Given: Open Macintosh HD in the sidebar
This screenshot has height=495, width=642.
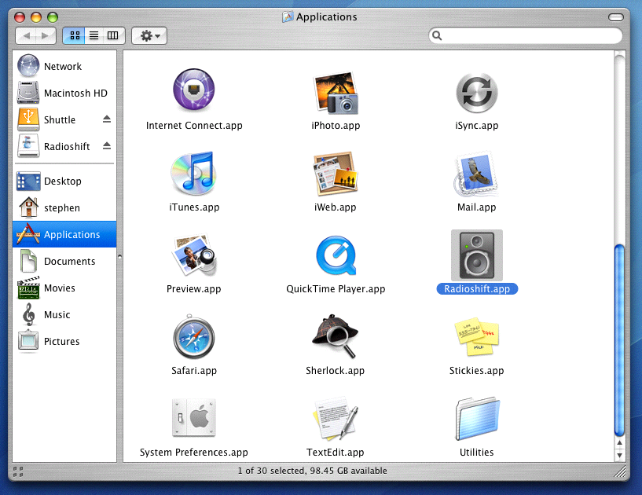Looking at the screenshot, I should pos(64,93).
